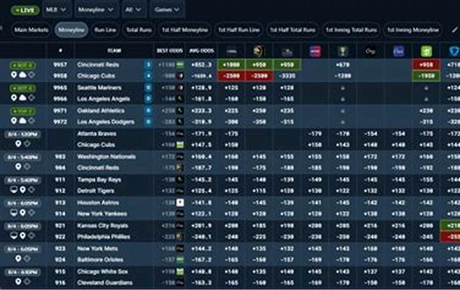Switch to the Run Line tab
This screenshot has height=290, width=460.
(x=105, y=30)
